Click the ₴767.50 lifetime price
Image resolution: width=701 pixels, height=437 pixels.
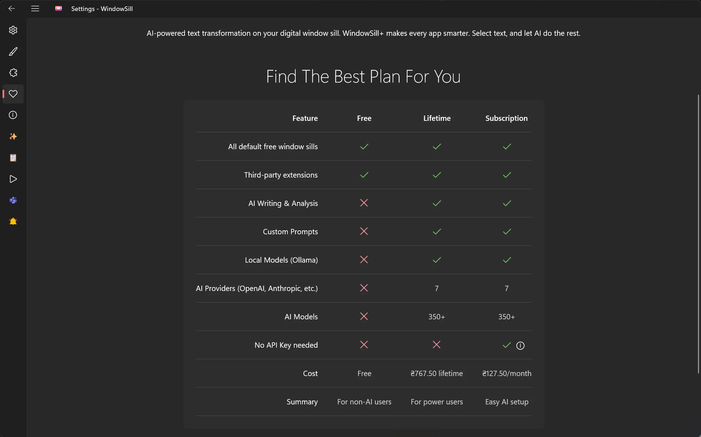437,374
